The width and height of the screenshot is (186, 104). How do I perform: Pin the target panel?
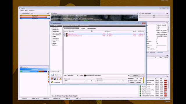pos(166,14)
